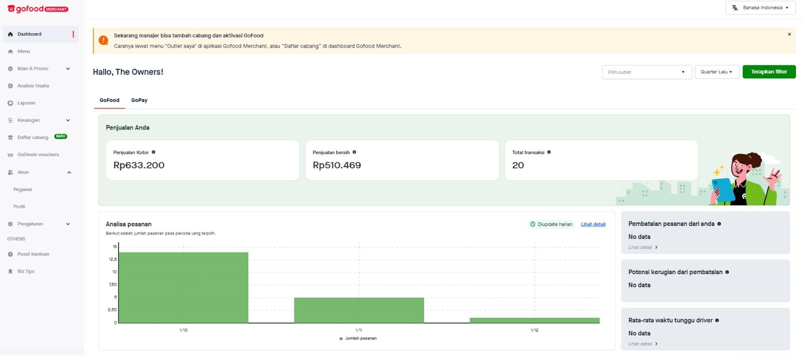The image size is (804, 356).
Task: Click info icon next to Total transaksi
Action: [x=549, y=152]
